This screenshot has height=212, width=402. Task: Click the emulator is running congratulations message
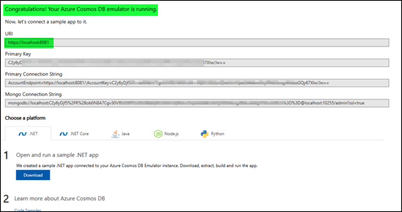pyautogui.click(x=81, y=9)
